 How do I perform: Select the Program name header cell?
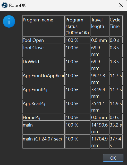[44, 26]
